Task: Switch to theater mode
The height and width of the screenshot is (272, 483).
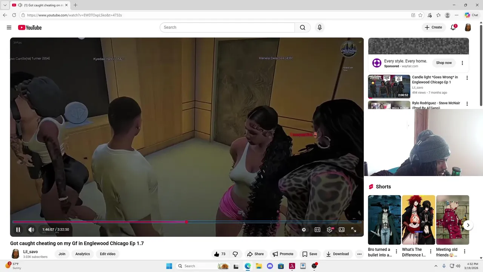Action: pyautogui.click(x=341, y=229)
